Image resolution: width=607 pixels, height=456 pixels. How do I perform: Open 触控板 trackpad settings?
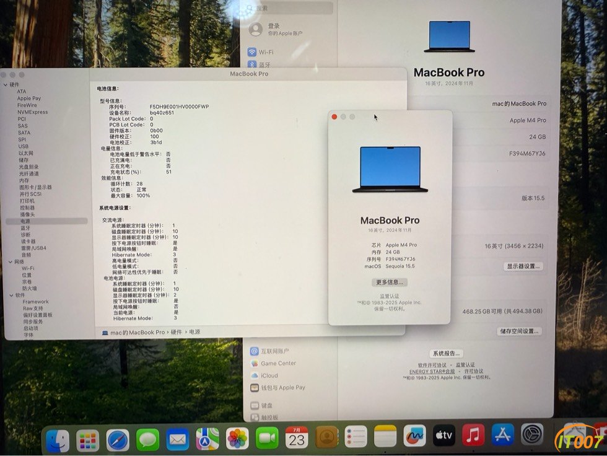[265, 418]
